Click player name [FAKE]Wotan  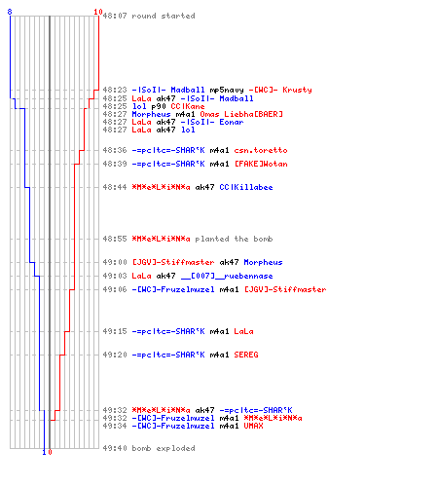[x=261, y=164]
